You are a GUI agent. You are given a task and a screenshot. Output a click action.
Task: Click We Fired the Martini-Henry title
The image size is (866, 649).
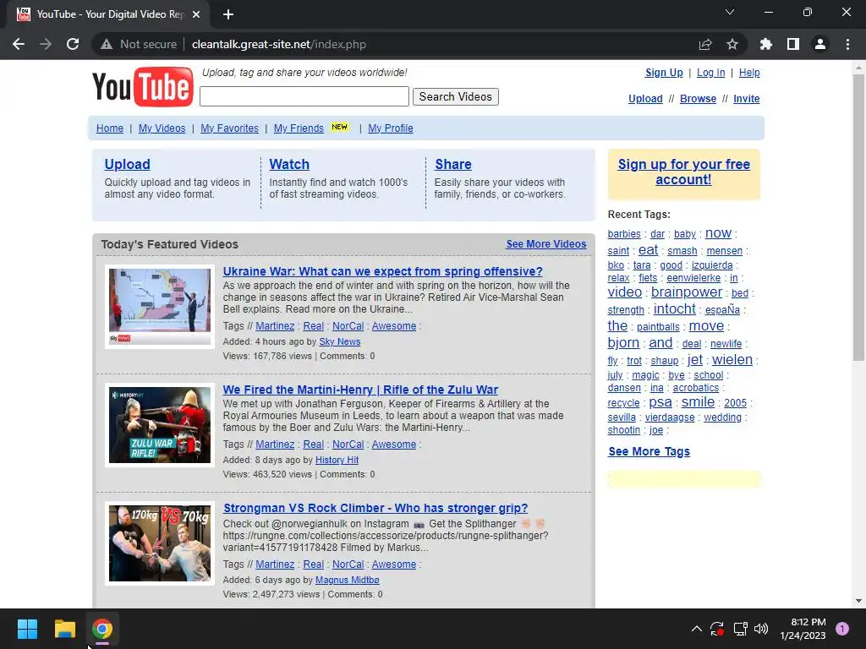pyautogui.click(x=360, y=390)
